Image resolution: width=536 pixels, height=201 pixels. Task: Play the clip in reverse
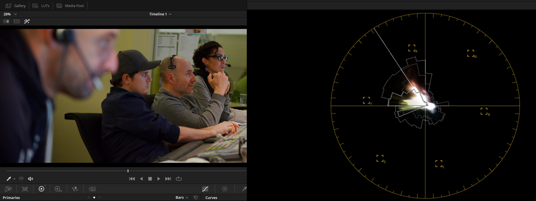[x=141, y=179]
